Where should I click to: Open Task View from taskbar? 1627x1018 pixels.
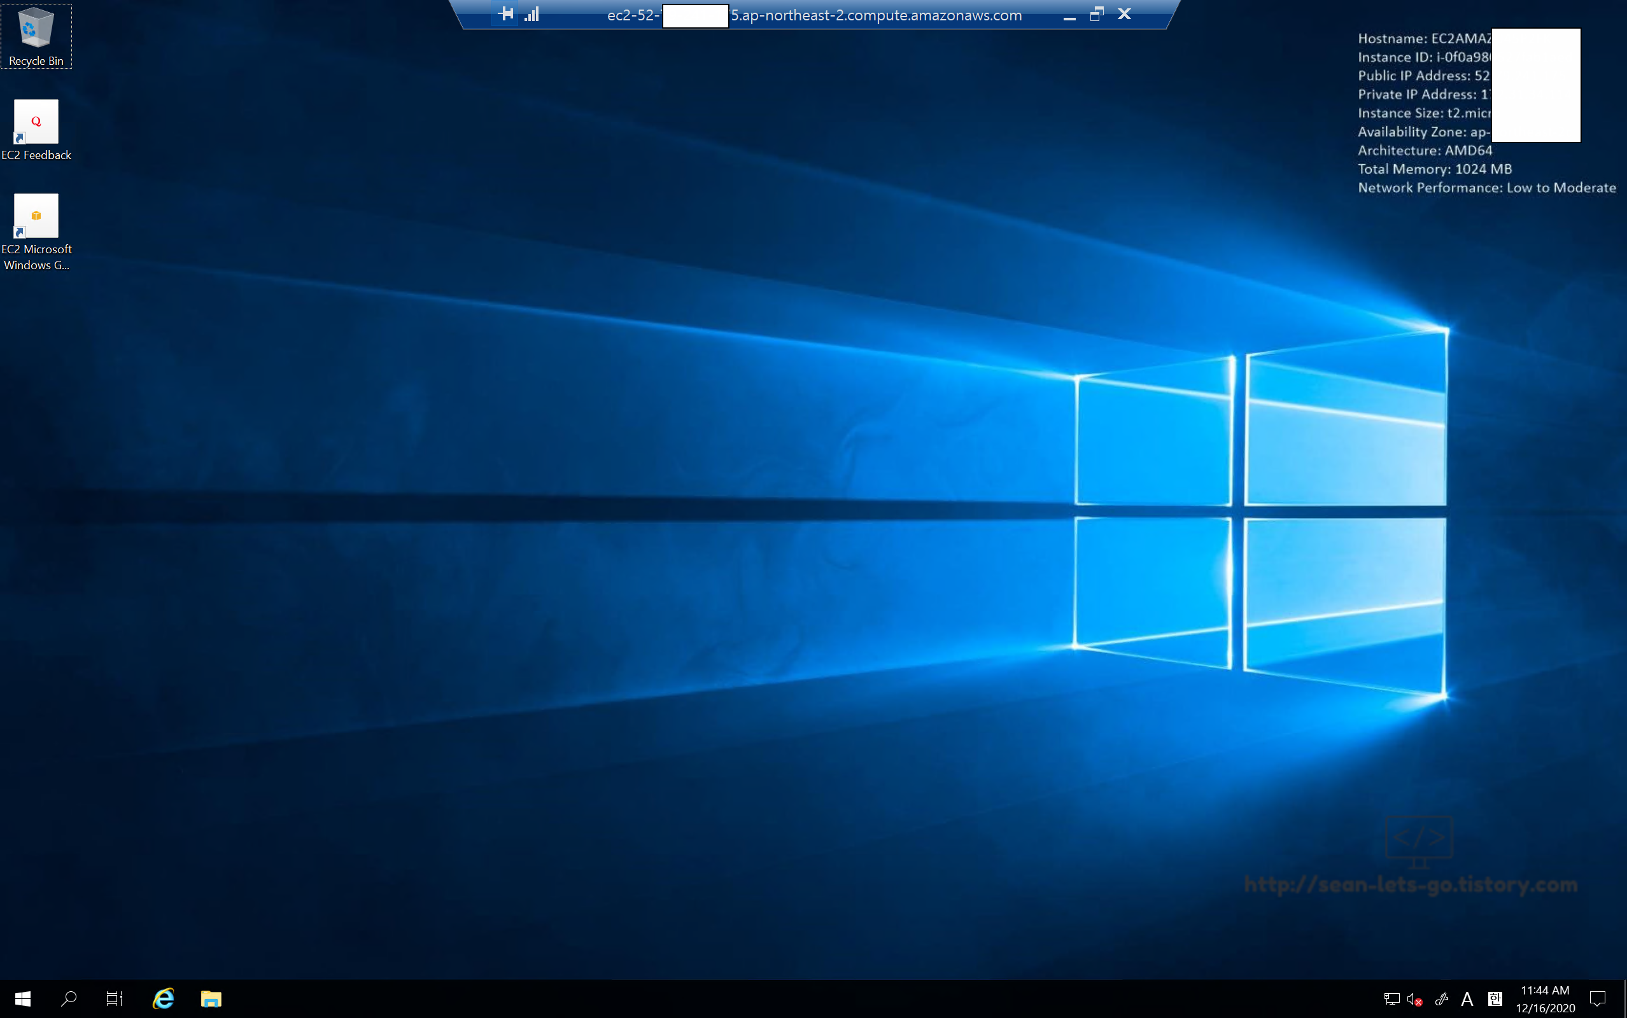115,998
